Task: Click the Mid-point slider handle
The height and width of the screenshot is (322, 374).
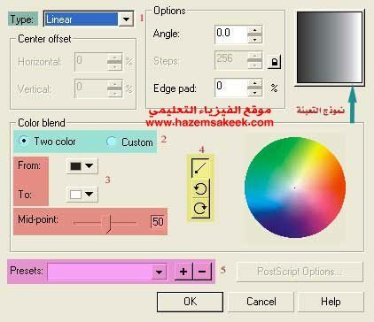Action: point(109,223)
